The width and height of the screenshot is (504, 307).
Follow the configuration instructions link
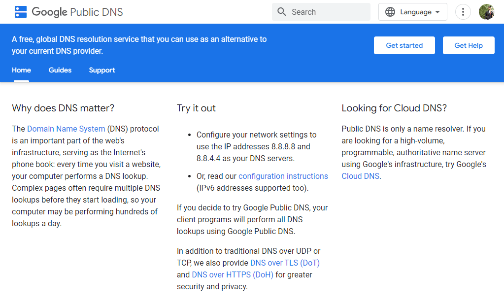pyautogui.click(x=283, y=176)
